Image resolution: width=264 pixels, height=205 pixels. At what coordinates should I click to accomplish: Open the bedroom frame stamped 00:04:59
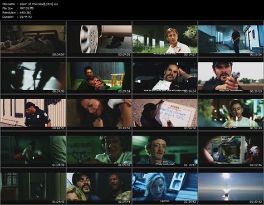tap(33, 39)
